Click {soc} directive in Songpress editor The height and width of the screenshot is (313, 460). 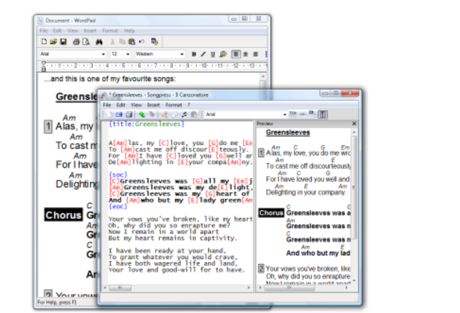117,174
